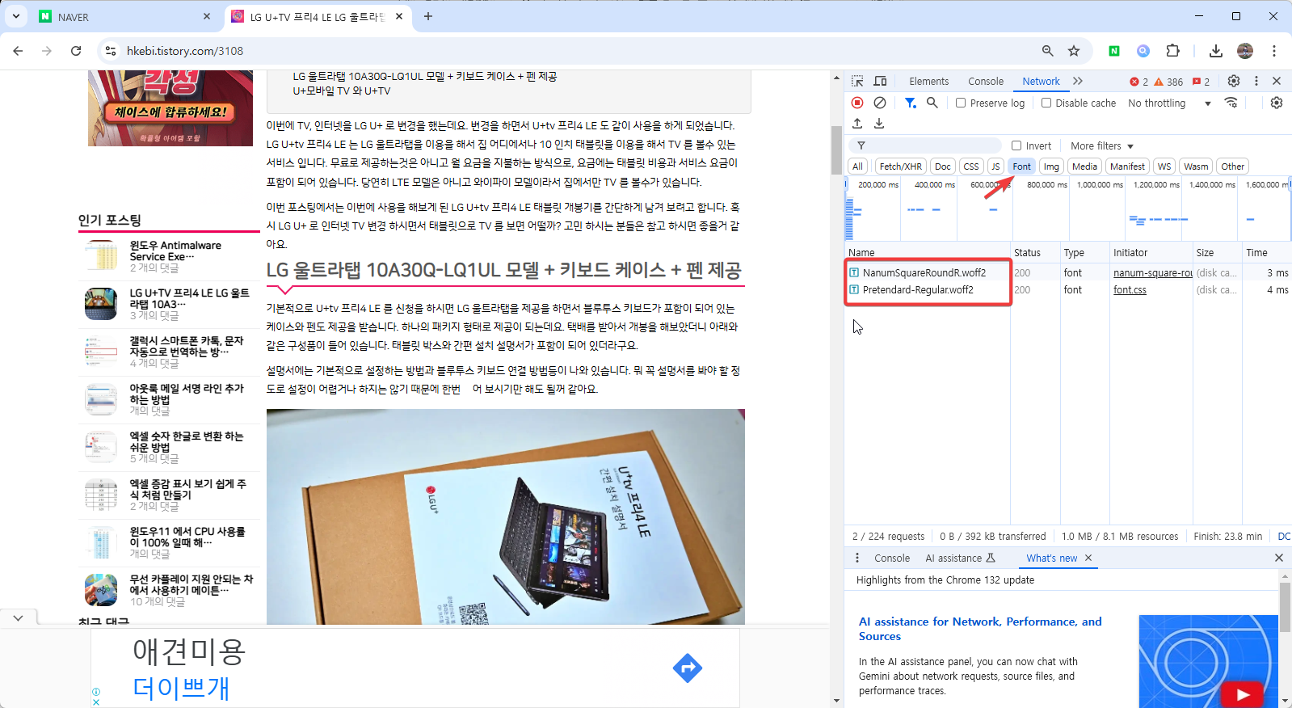Viewport: 1292px width, 708px height.
Task: Open Chrome three-dot menu
Action: (1274, 51)
